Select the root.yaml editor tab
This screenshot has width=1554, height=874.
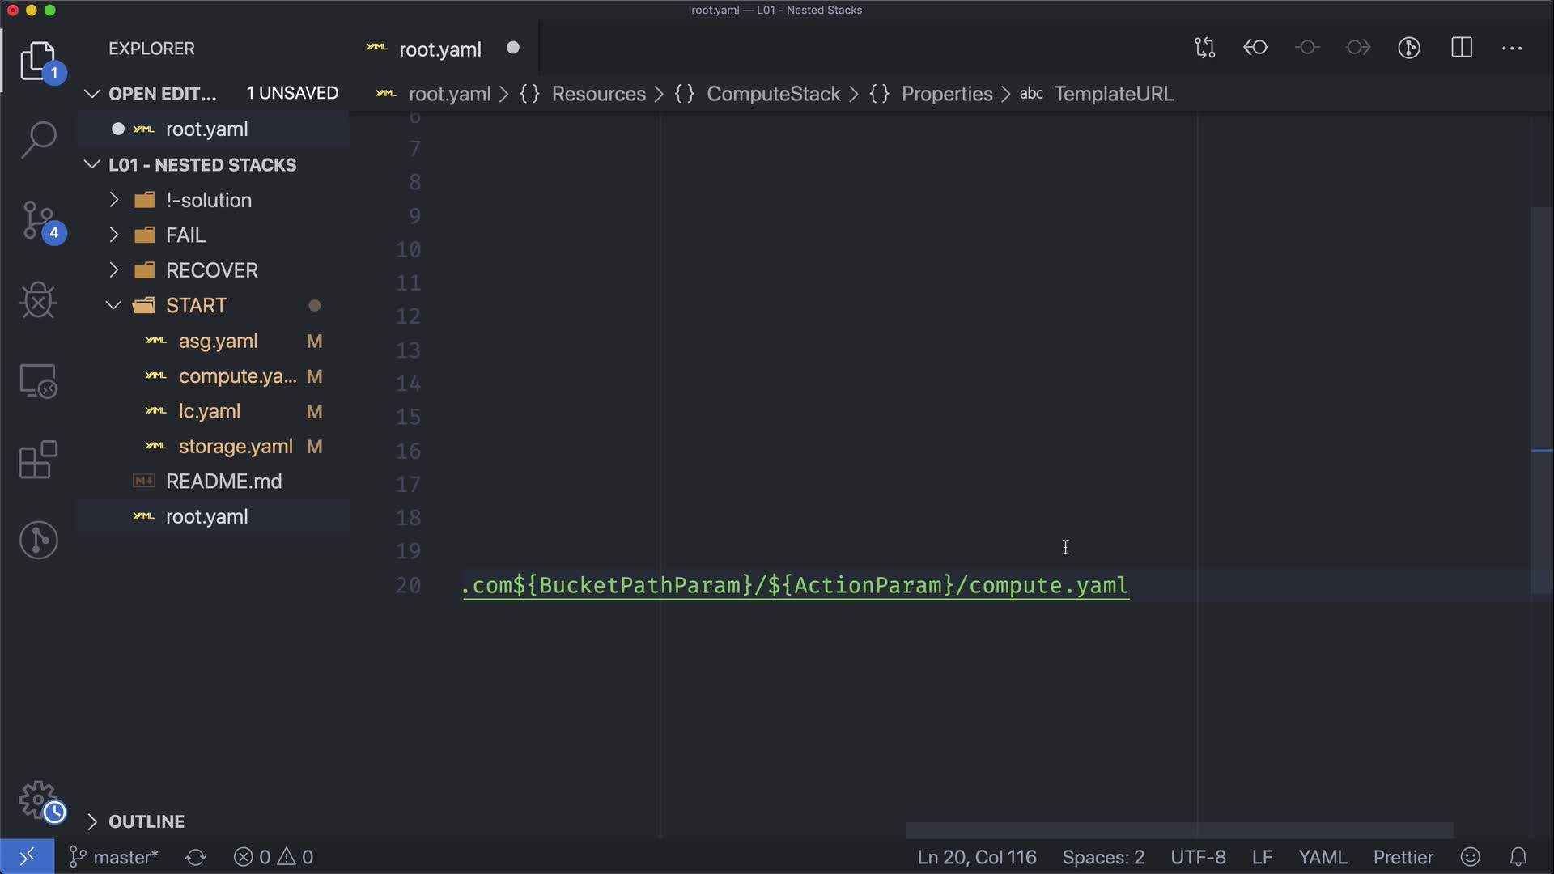tap(439, 49)
